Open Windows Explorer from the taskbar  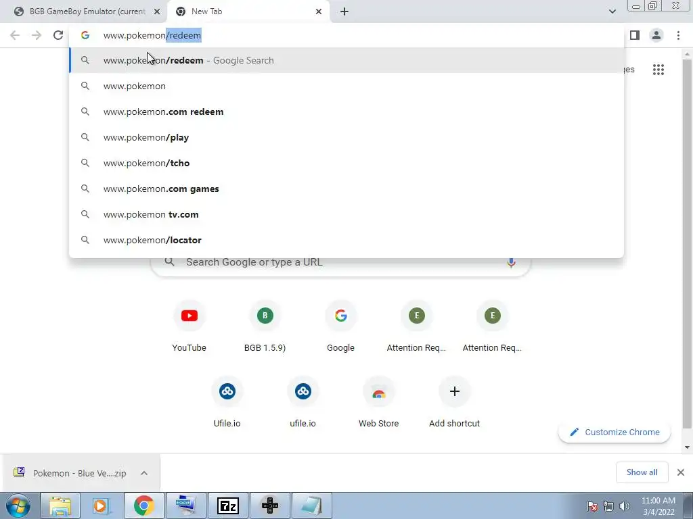[x=60, y=505]
